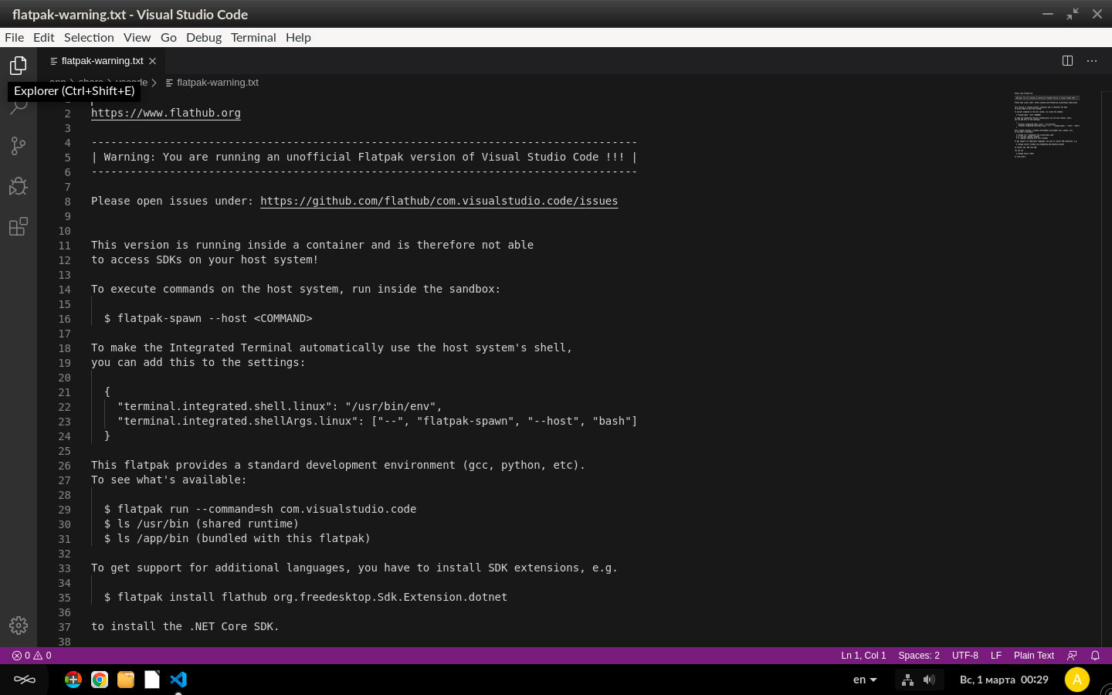Screen dimensions: 1112x695
Task: Open the en keyboard layout dropdown
Action: 865,680
